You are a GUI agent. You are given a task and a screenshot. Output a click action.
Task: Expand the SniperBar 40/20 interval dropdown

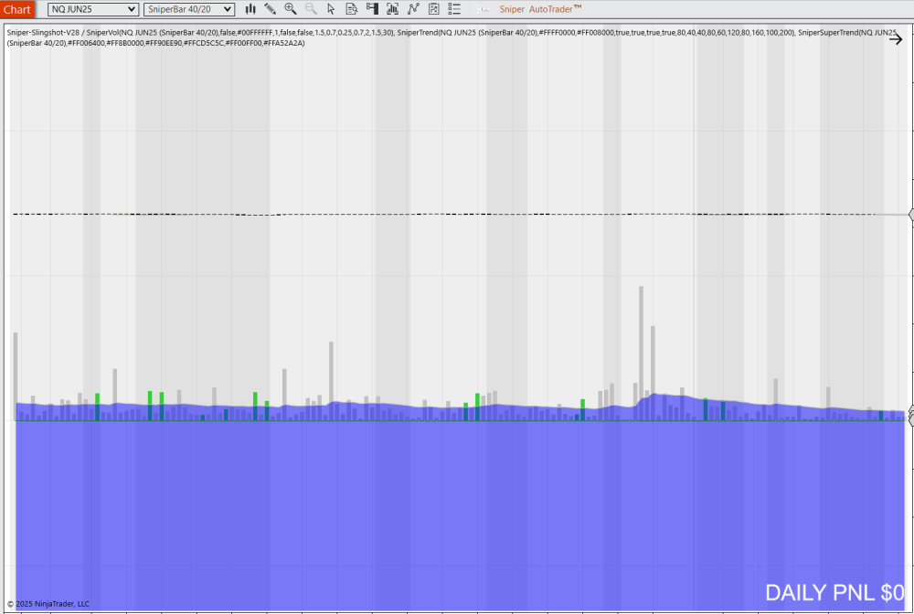coord(189,9)
